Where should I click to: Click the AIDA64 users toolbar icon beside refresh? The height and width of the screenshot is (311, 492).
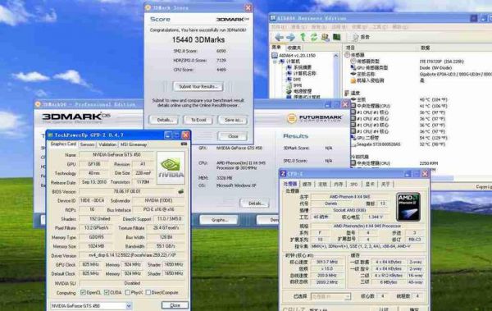click(325, 37)
